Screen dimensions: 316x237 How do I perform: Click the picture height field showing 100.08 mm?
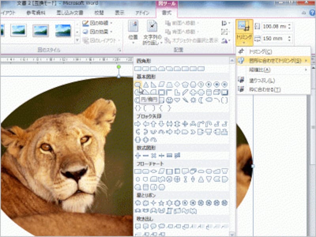point(275,26)
